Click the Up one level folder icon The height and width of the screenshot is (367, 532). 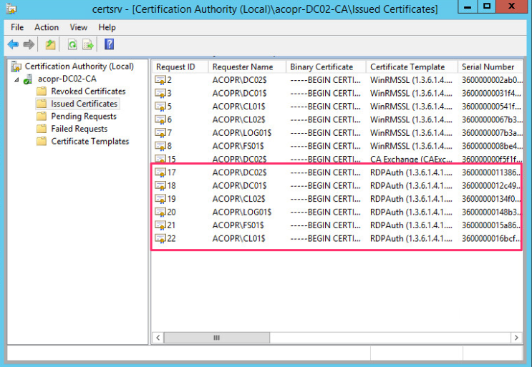click(51, 44)
